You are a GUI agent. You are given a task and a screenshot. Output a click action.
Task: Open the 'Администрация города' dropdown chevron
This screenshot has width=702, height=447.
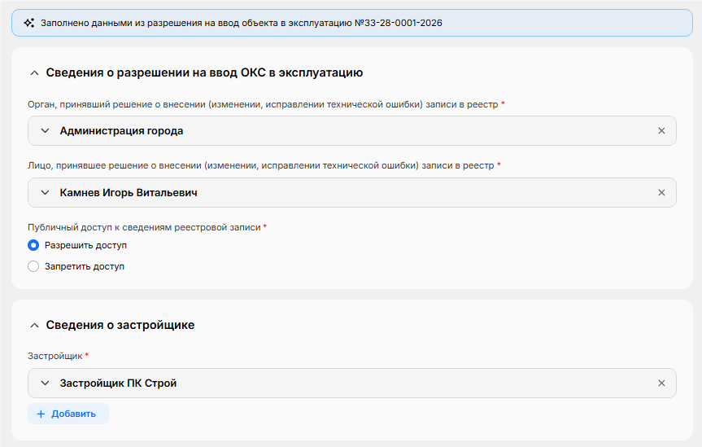click(x=45, y=131)
